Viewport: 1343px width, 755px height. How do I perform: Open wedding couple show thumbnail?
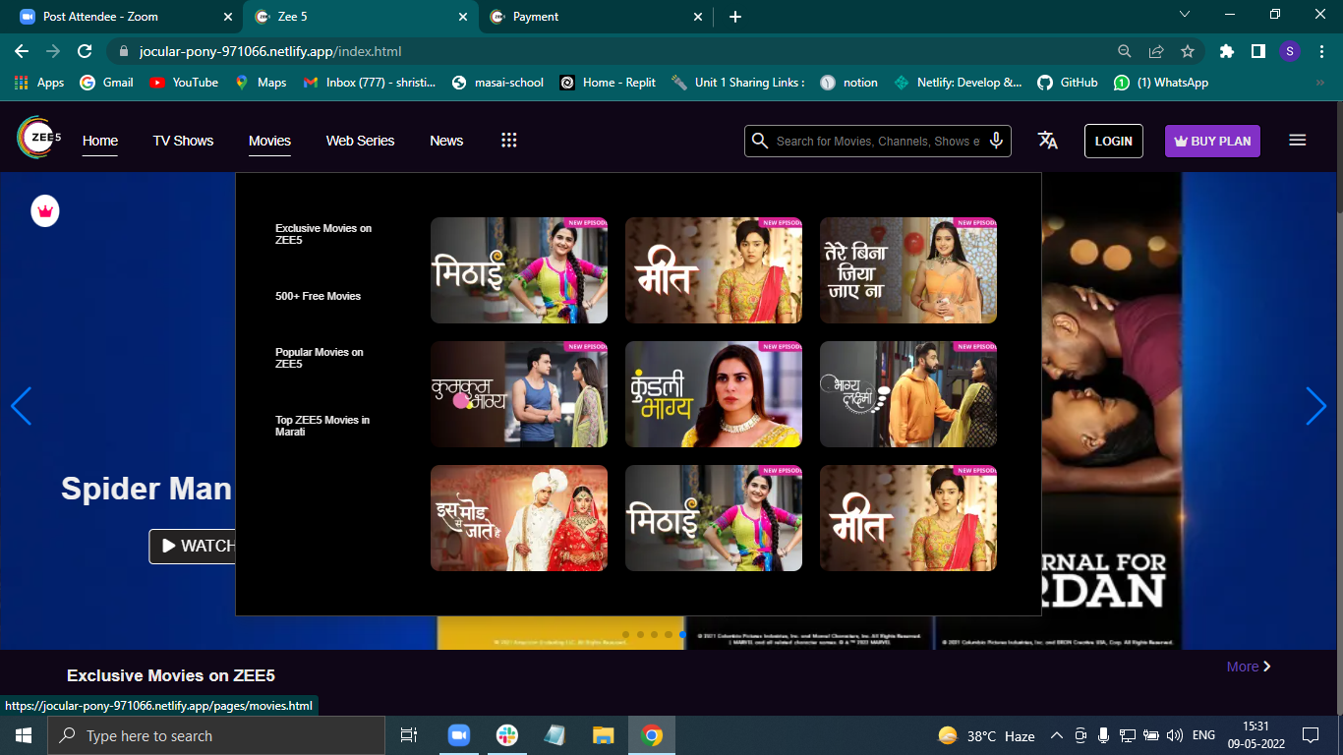pos(519,518)
